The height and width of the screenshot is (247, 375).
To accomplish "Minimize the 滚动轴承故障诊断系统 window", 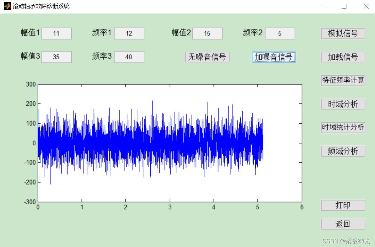I will (323, 6).
